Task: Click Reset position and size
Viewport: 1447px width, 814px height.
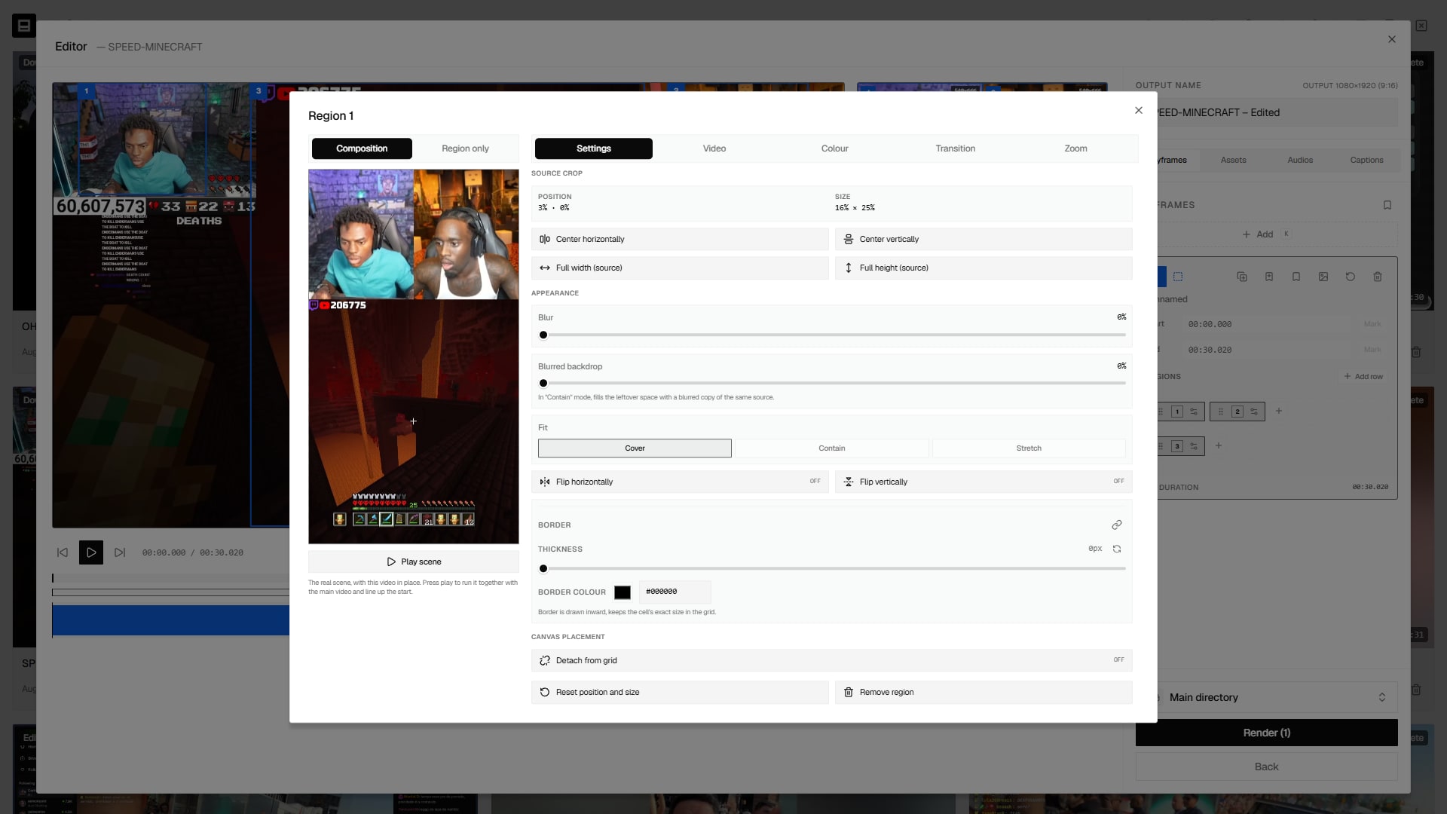Action: (680, 692)
